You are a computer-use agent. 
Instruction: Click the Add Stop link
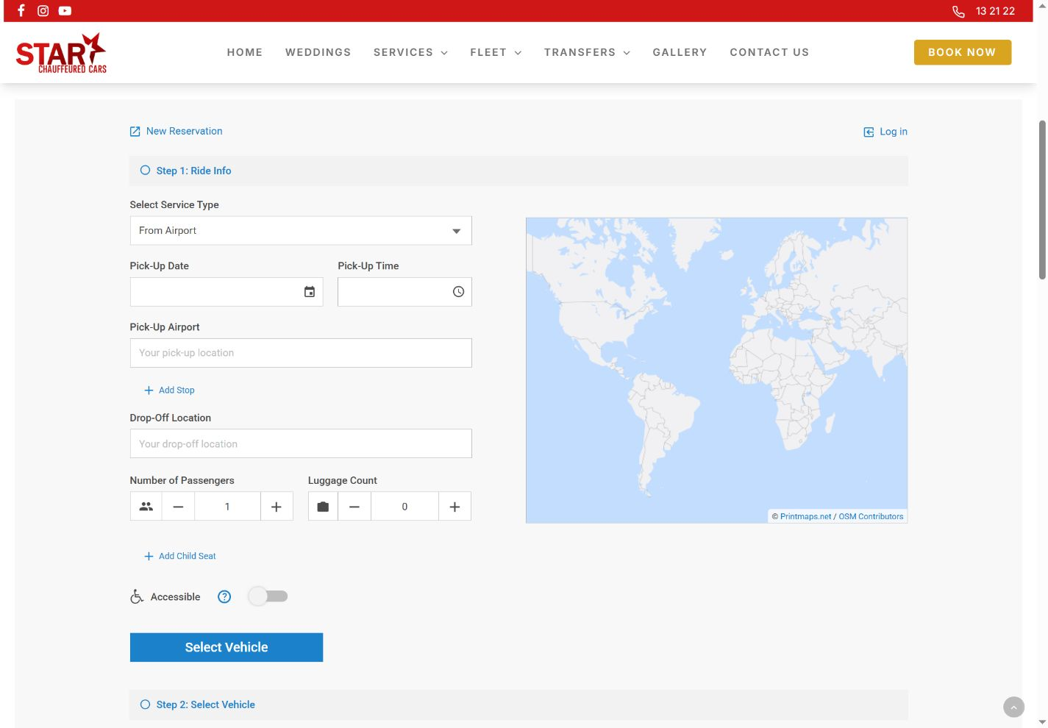click(x=169, y=390)
